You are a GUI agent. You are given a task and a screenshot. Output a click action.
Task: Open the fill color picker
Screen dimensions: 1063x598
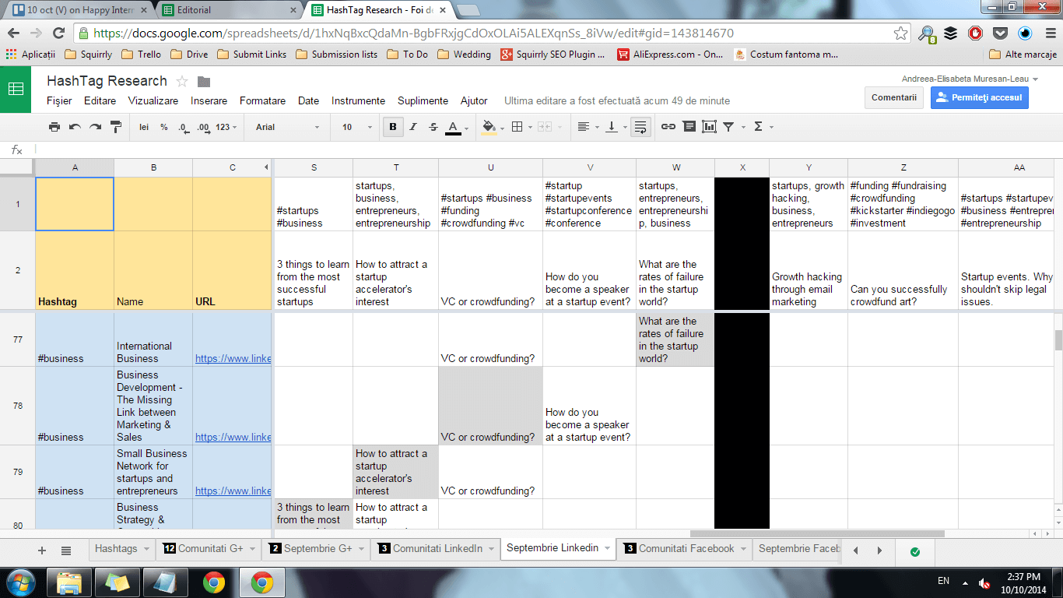tap(493, 127)
